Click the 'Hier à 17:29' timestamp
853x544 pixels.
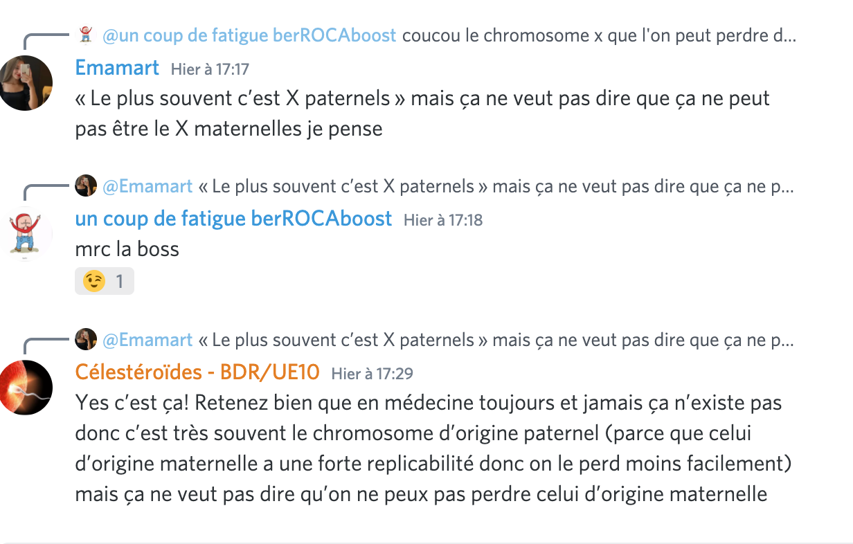372,374
